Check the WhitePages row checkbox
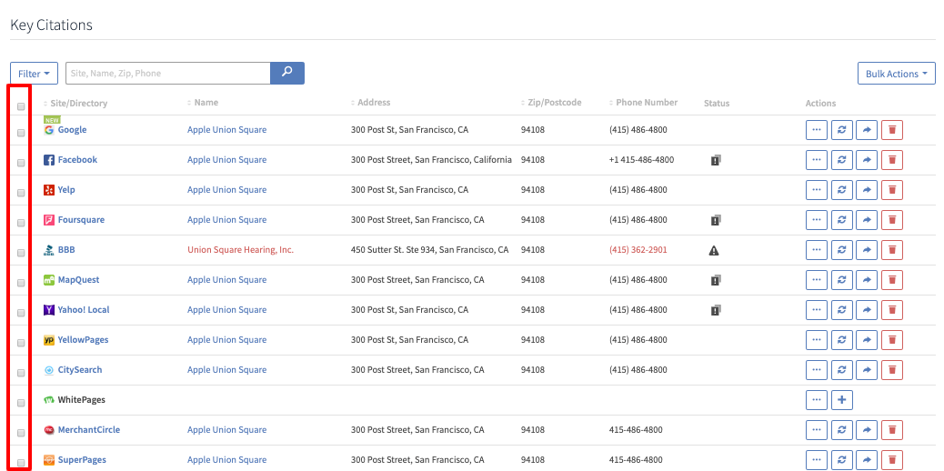The height and width of the screenshot is (471, 944). [x=21, y=403]
